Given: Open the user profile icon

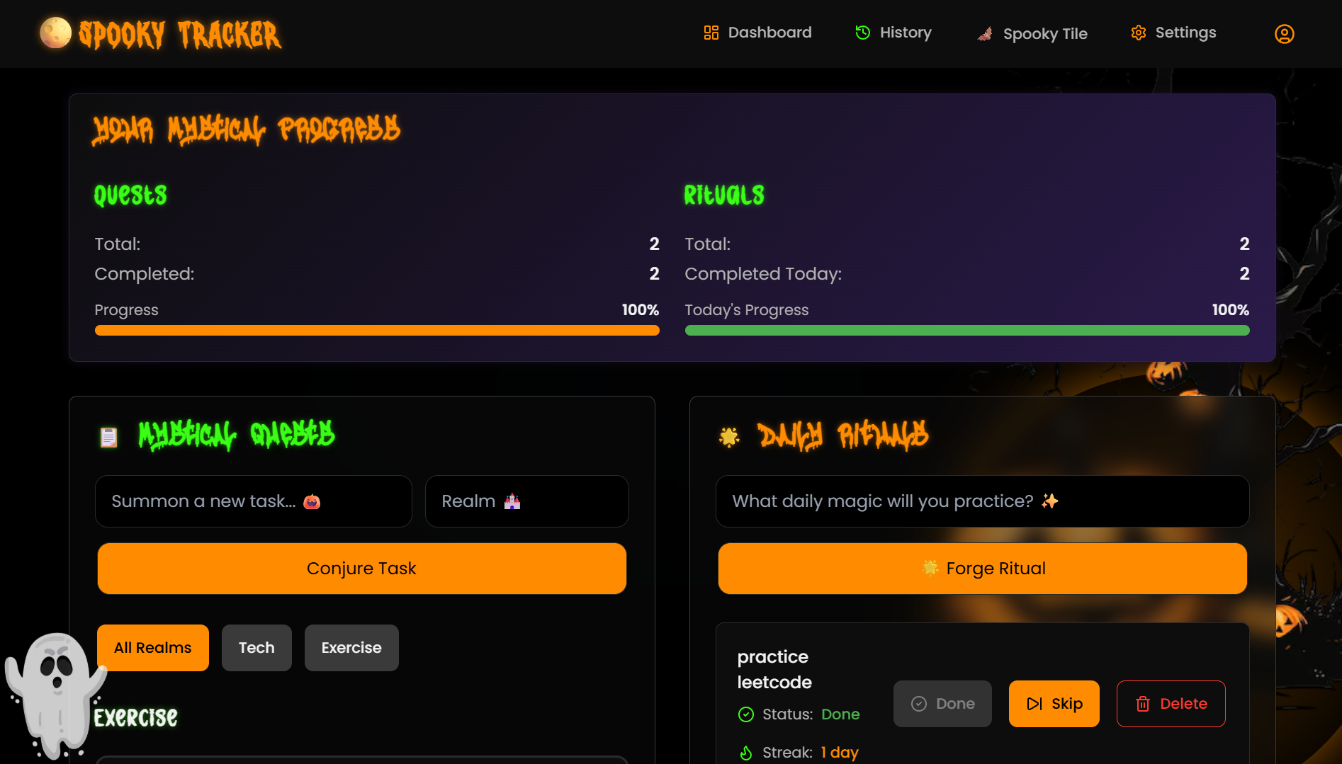Looking at the screenshot, I should (x=1284, y=33).
